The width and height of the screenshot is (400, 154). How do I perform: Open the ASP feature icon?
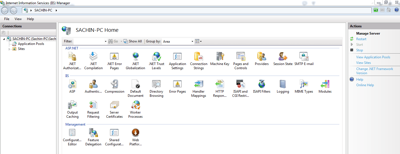(x=72, y=86)
